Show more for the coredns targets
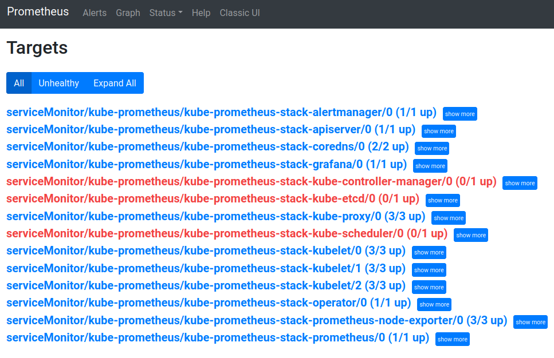 (x=431, y=148)
